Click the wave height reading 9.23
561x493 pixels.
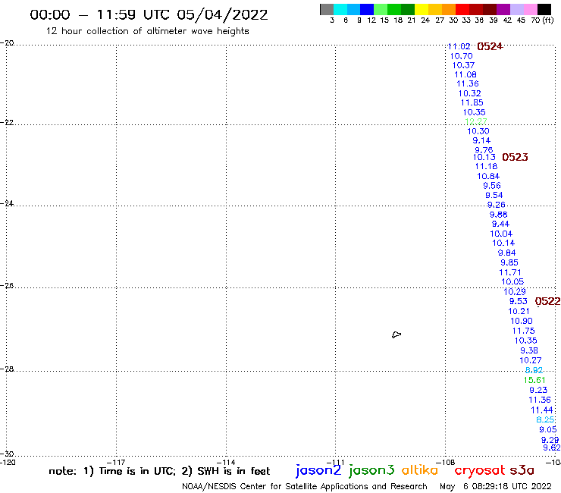pyautogui.click(x=538, y=391)
